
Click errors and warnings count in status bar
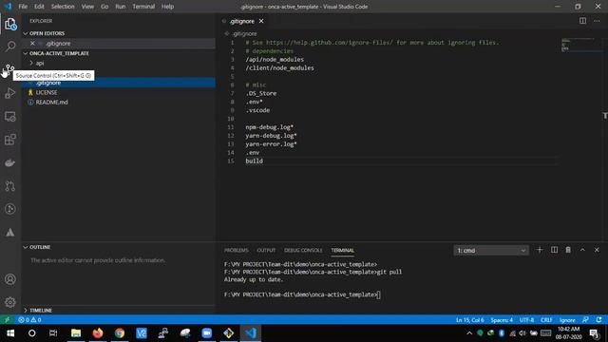pyautogui.click(x=29, y=320)
